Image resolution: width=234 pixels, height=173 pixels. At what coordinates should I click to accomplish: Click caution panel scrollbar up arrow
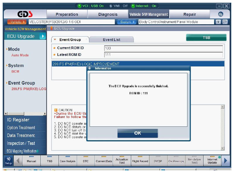point(222,107)
